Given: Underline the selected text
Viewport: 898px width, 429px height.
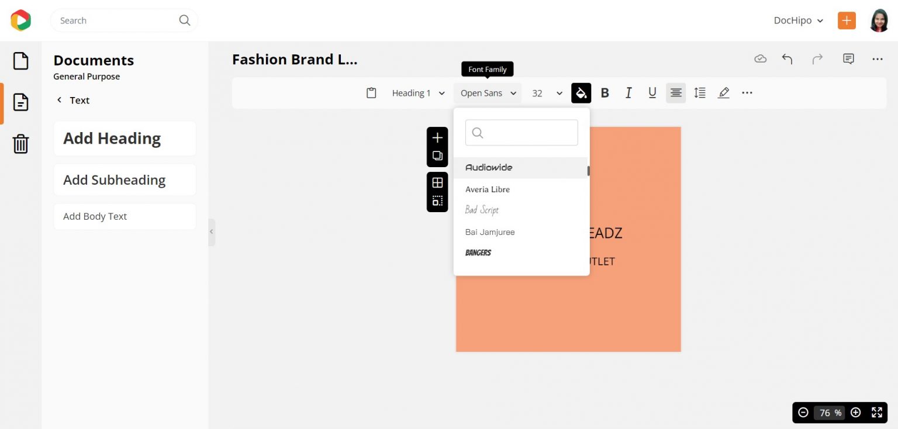Looking at the screenshot, I should (x=652, y=92).
